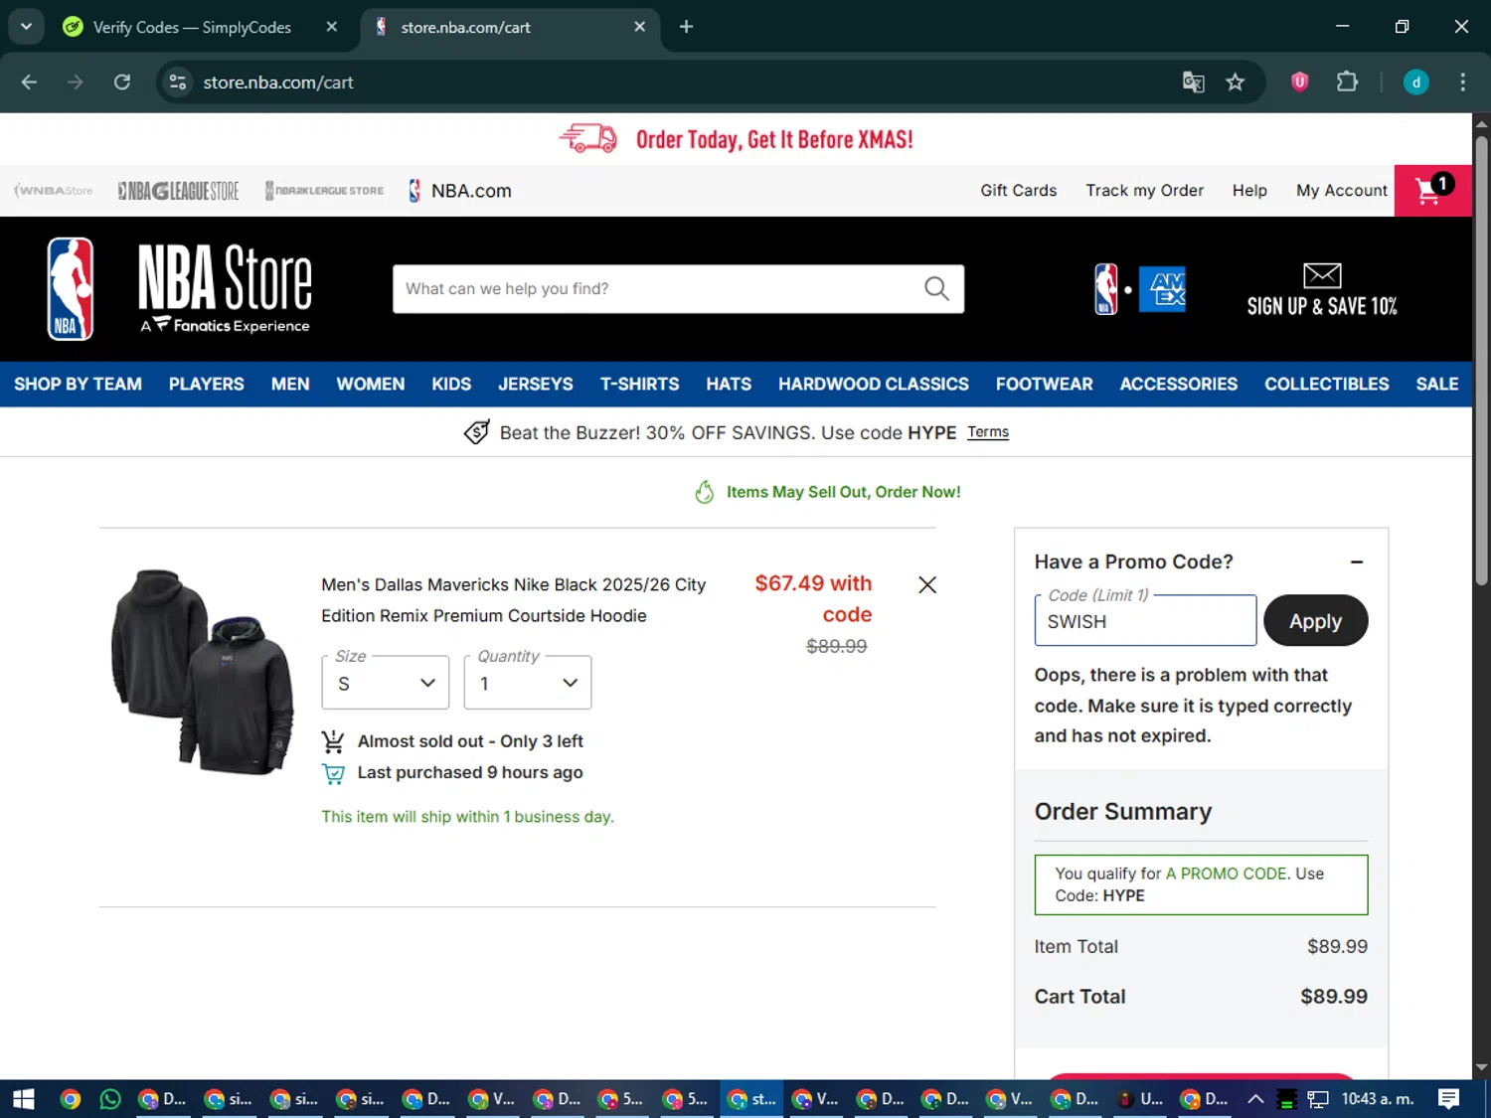1491x1118 pixels.
Task: Click the address bar URL
Action: pyautogui.click(x=278, y=82)
